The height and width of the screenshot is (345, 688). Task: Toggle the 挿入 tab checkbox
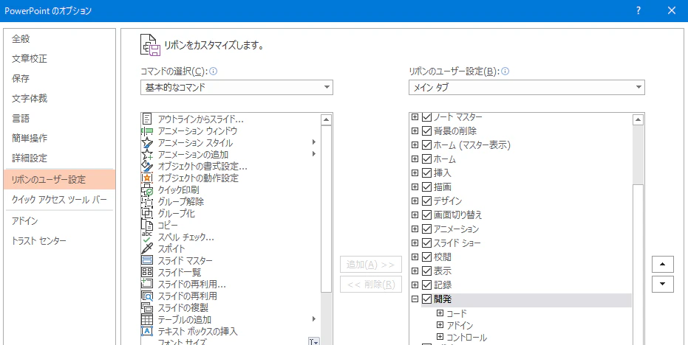[x=426, y=173]
